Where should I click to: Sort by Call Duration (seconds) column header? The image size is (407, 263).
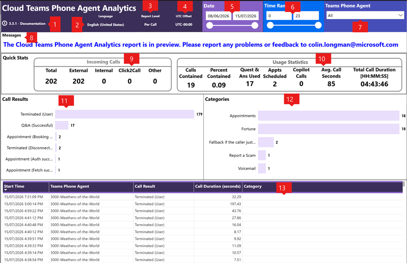(x=218, y=187)
